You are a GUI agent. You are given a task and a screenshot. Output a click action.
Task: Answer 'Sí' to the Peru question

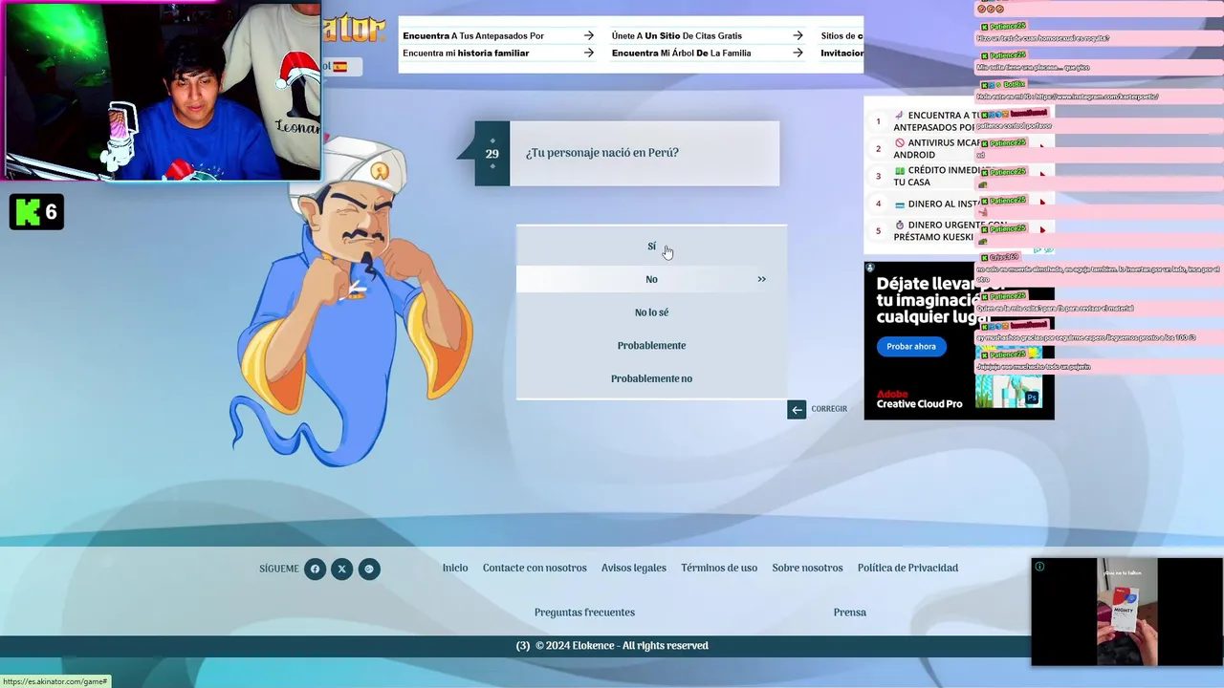pos(651,247)
